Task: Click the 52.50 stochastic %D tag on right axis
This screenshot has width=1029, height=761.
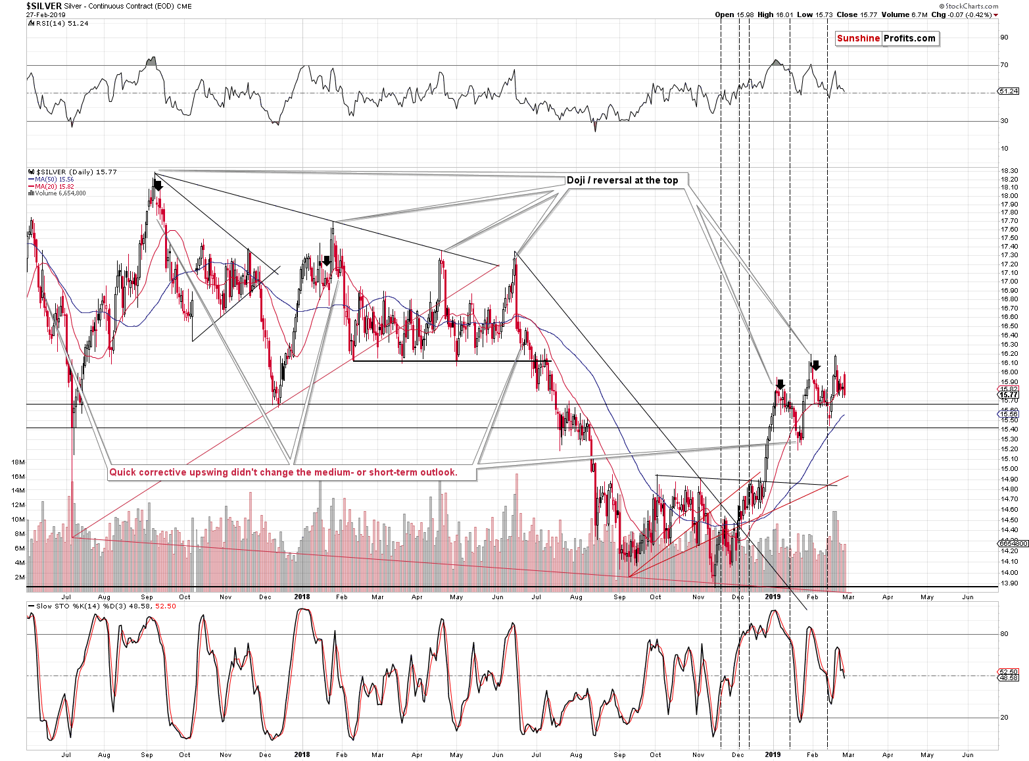Action: [x=1009, y=672]
